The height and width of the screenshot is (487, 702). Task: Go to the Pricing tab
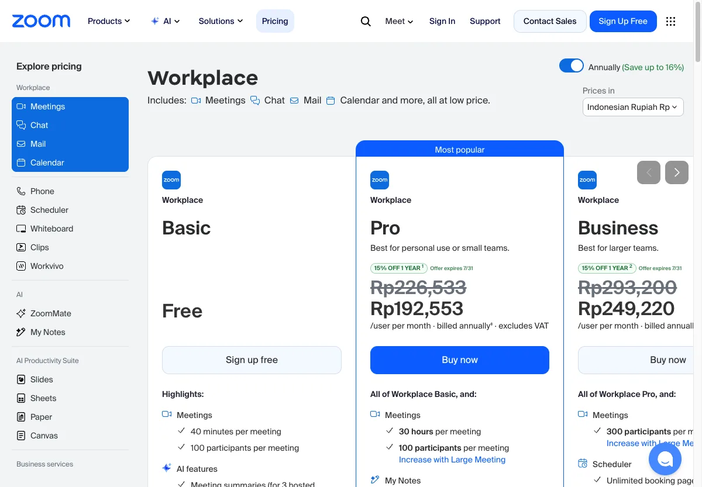click(x=275, y=21)
